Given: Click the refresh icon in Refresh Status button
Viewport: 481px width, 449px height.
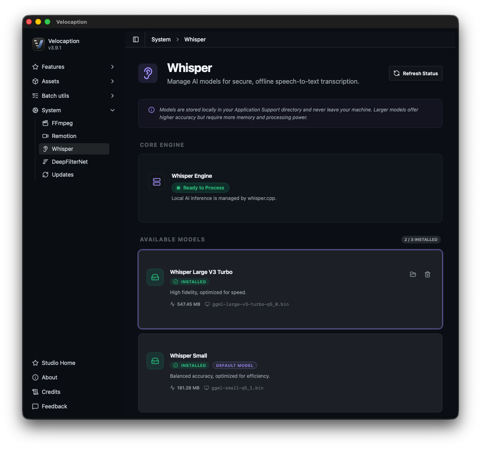Looking at the screenshot, I should point(396,73).
